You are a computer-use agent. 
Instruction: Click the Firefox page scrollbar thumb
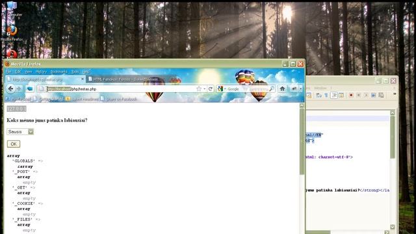pos(302,142)
